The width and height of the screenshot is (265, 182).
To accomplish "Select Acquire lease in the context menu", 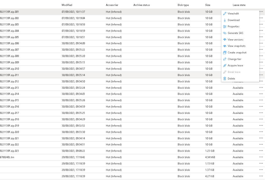I will click(x=235, y=65).
